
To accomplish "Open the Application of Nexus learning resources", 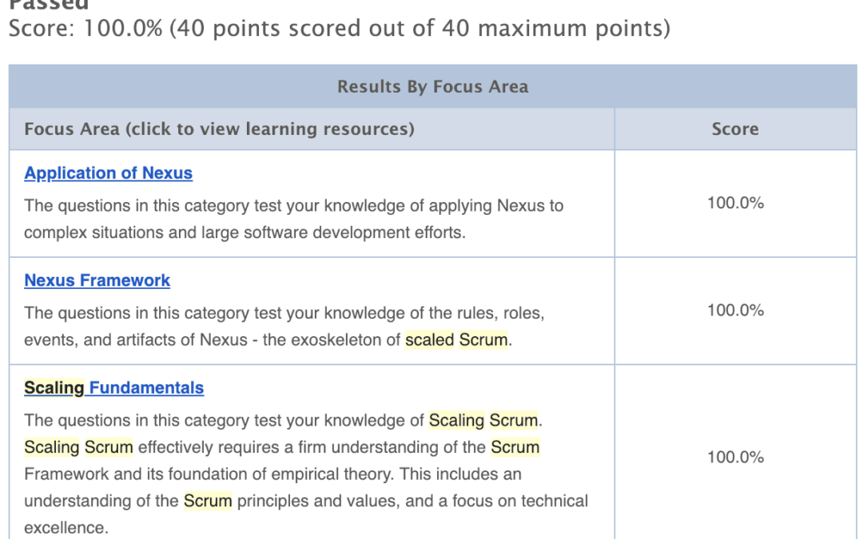I will click(108, 173).
